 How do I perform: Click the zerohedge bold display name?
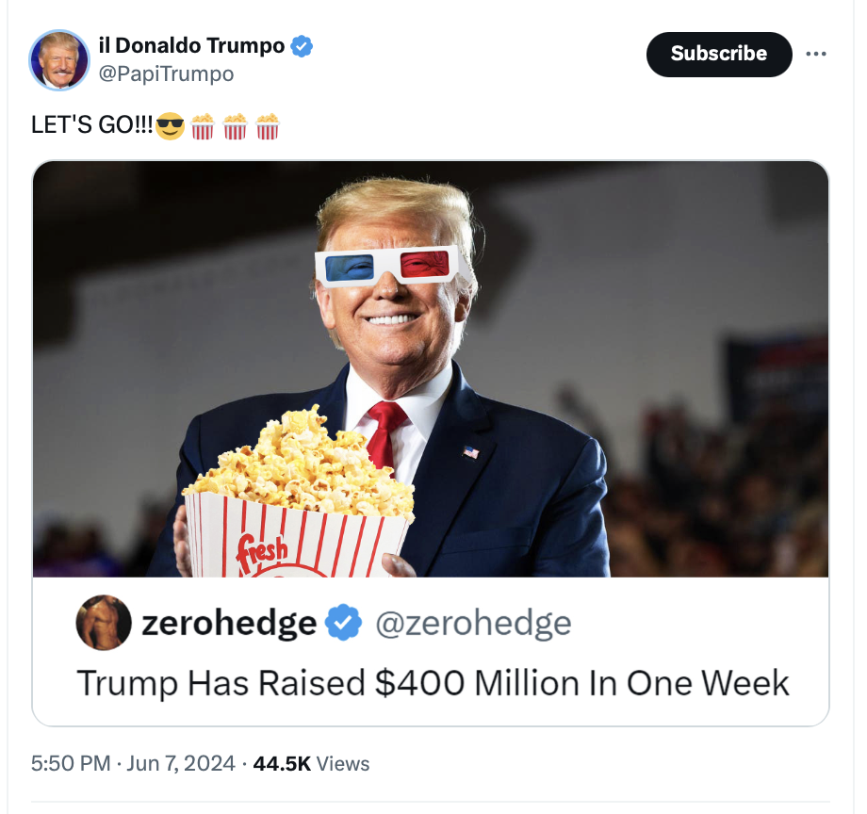tap(229, 624)
